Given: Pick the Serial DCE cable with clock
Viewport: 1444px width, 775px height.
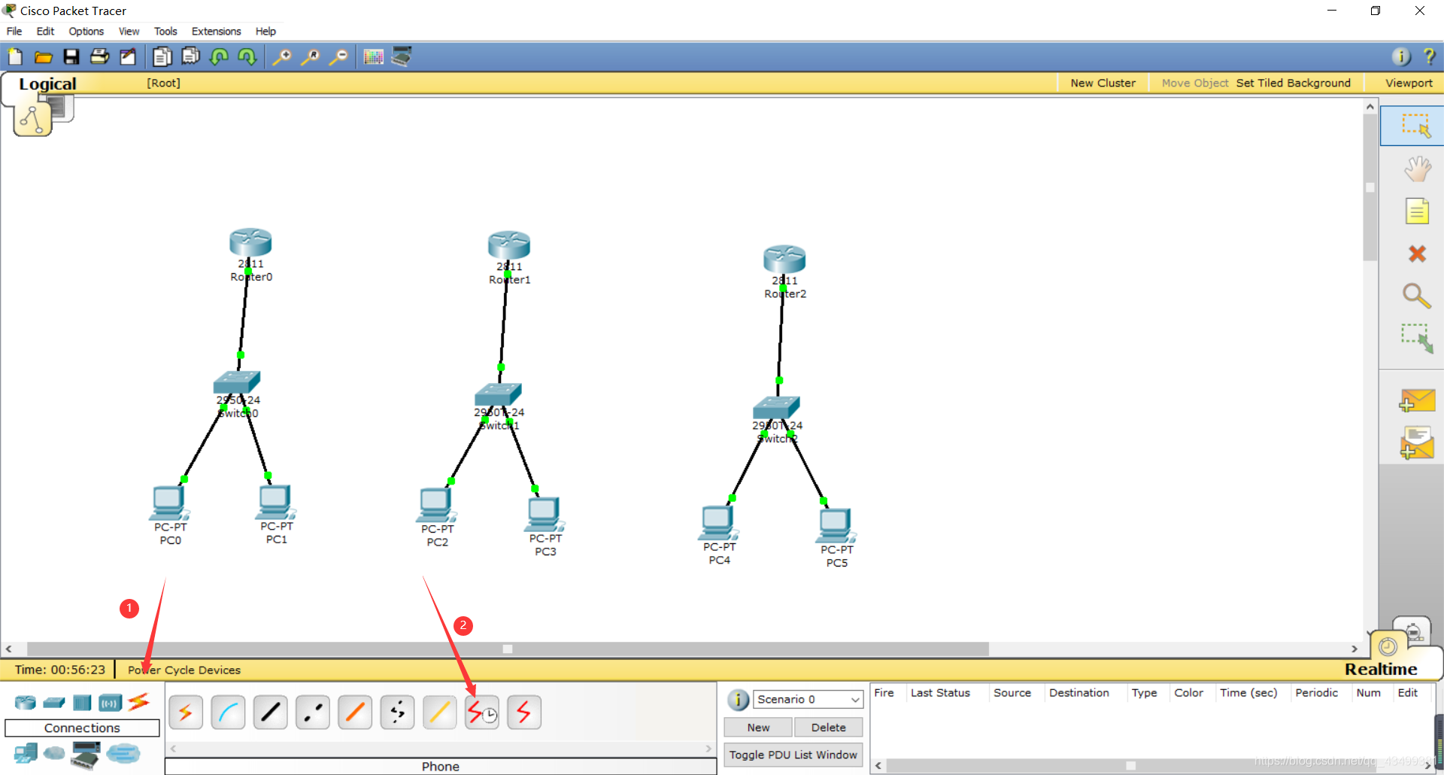Looking at the screenshot, I should tap(482, 713).
